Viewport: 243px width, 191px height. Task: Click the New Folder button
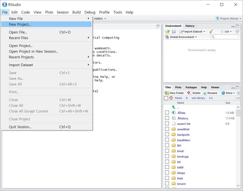point(174,93)
